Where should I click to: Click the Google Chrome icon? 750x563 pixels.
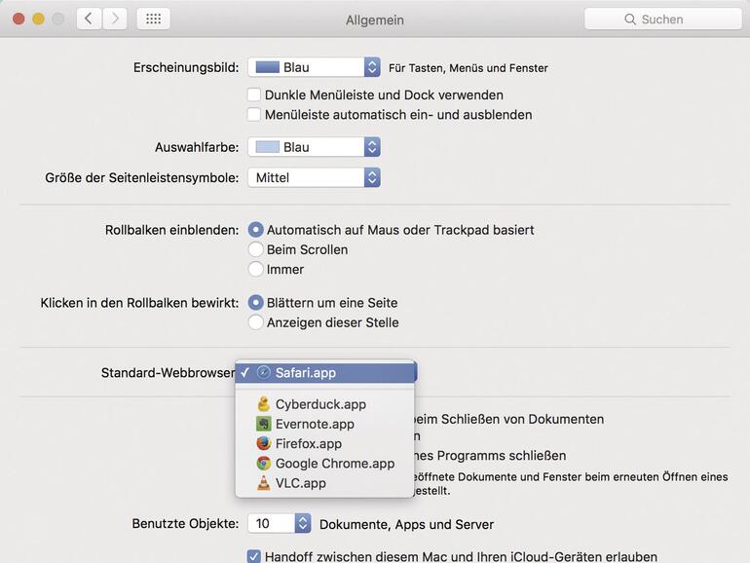coord(263,464)
